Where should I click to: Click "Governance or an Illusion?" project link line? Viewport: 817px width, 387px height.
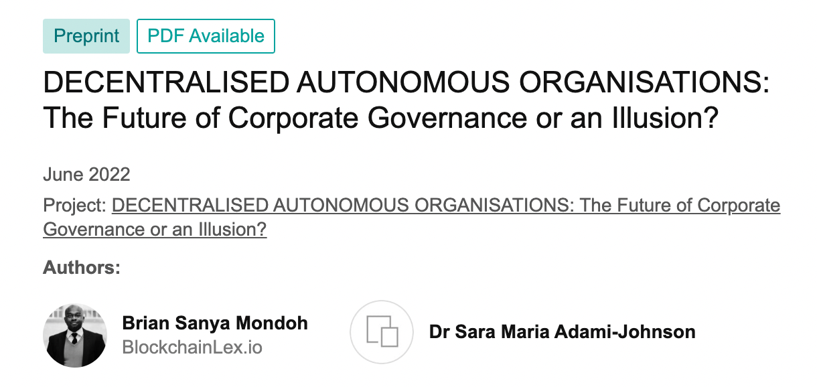[x=155, y=230]
